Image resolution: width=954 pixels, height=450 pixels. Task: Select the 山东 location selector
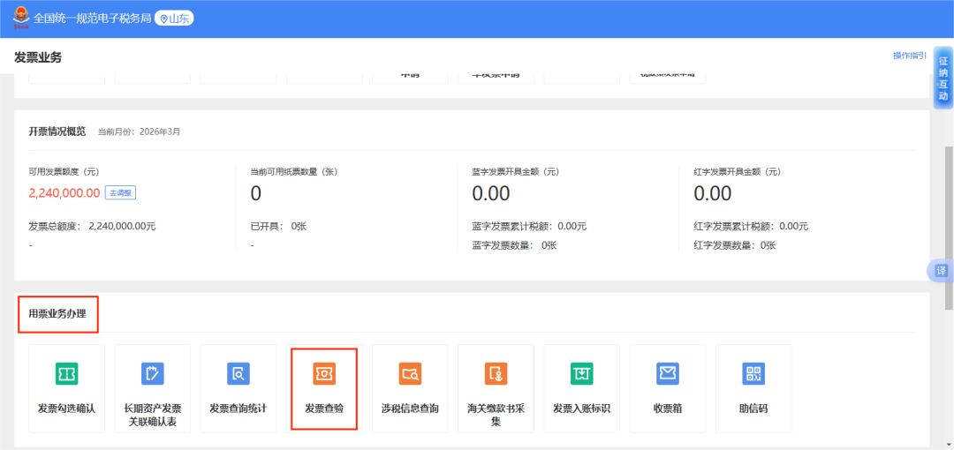(x=175, y=19)
